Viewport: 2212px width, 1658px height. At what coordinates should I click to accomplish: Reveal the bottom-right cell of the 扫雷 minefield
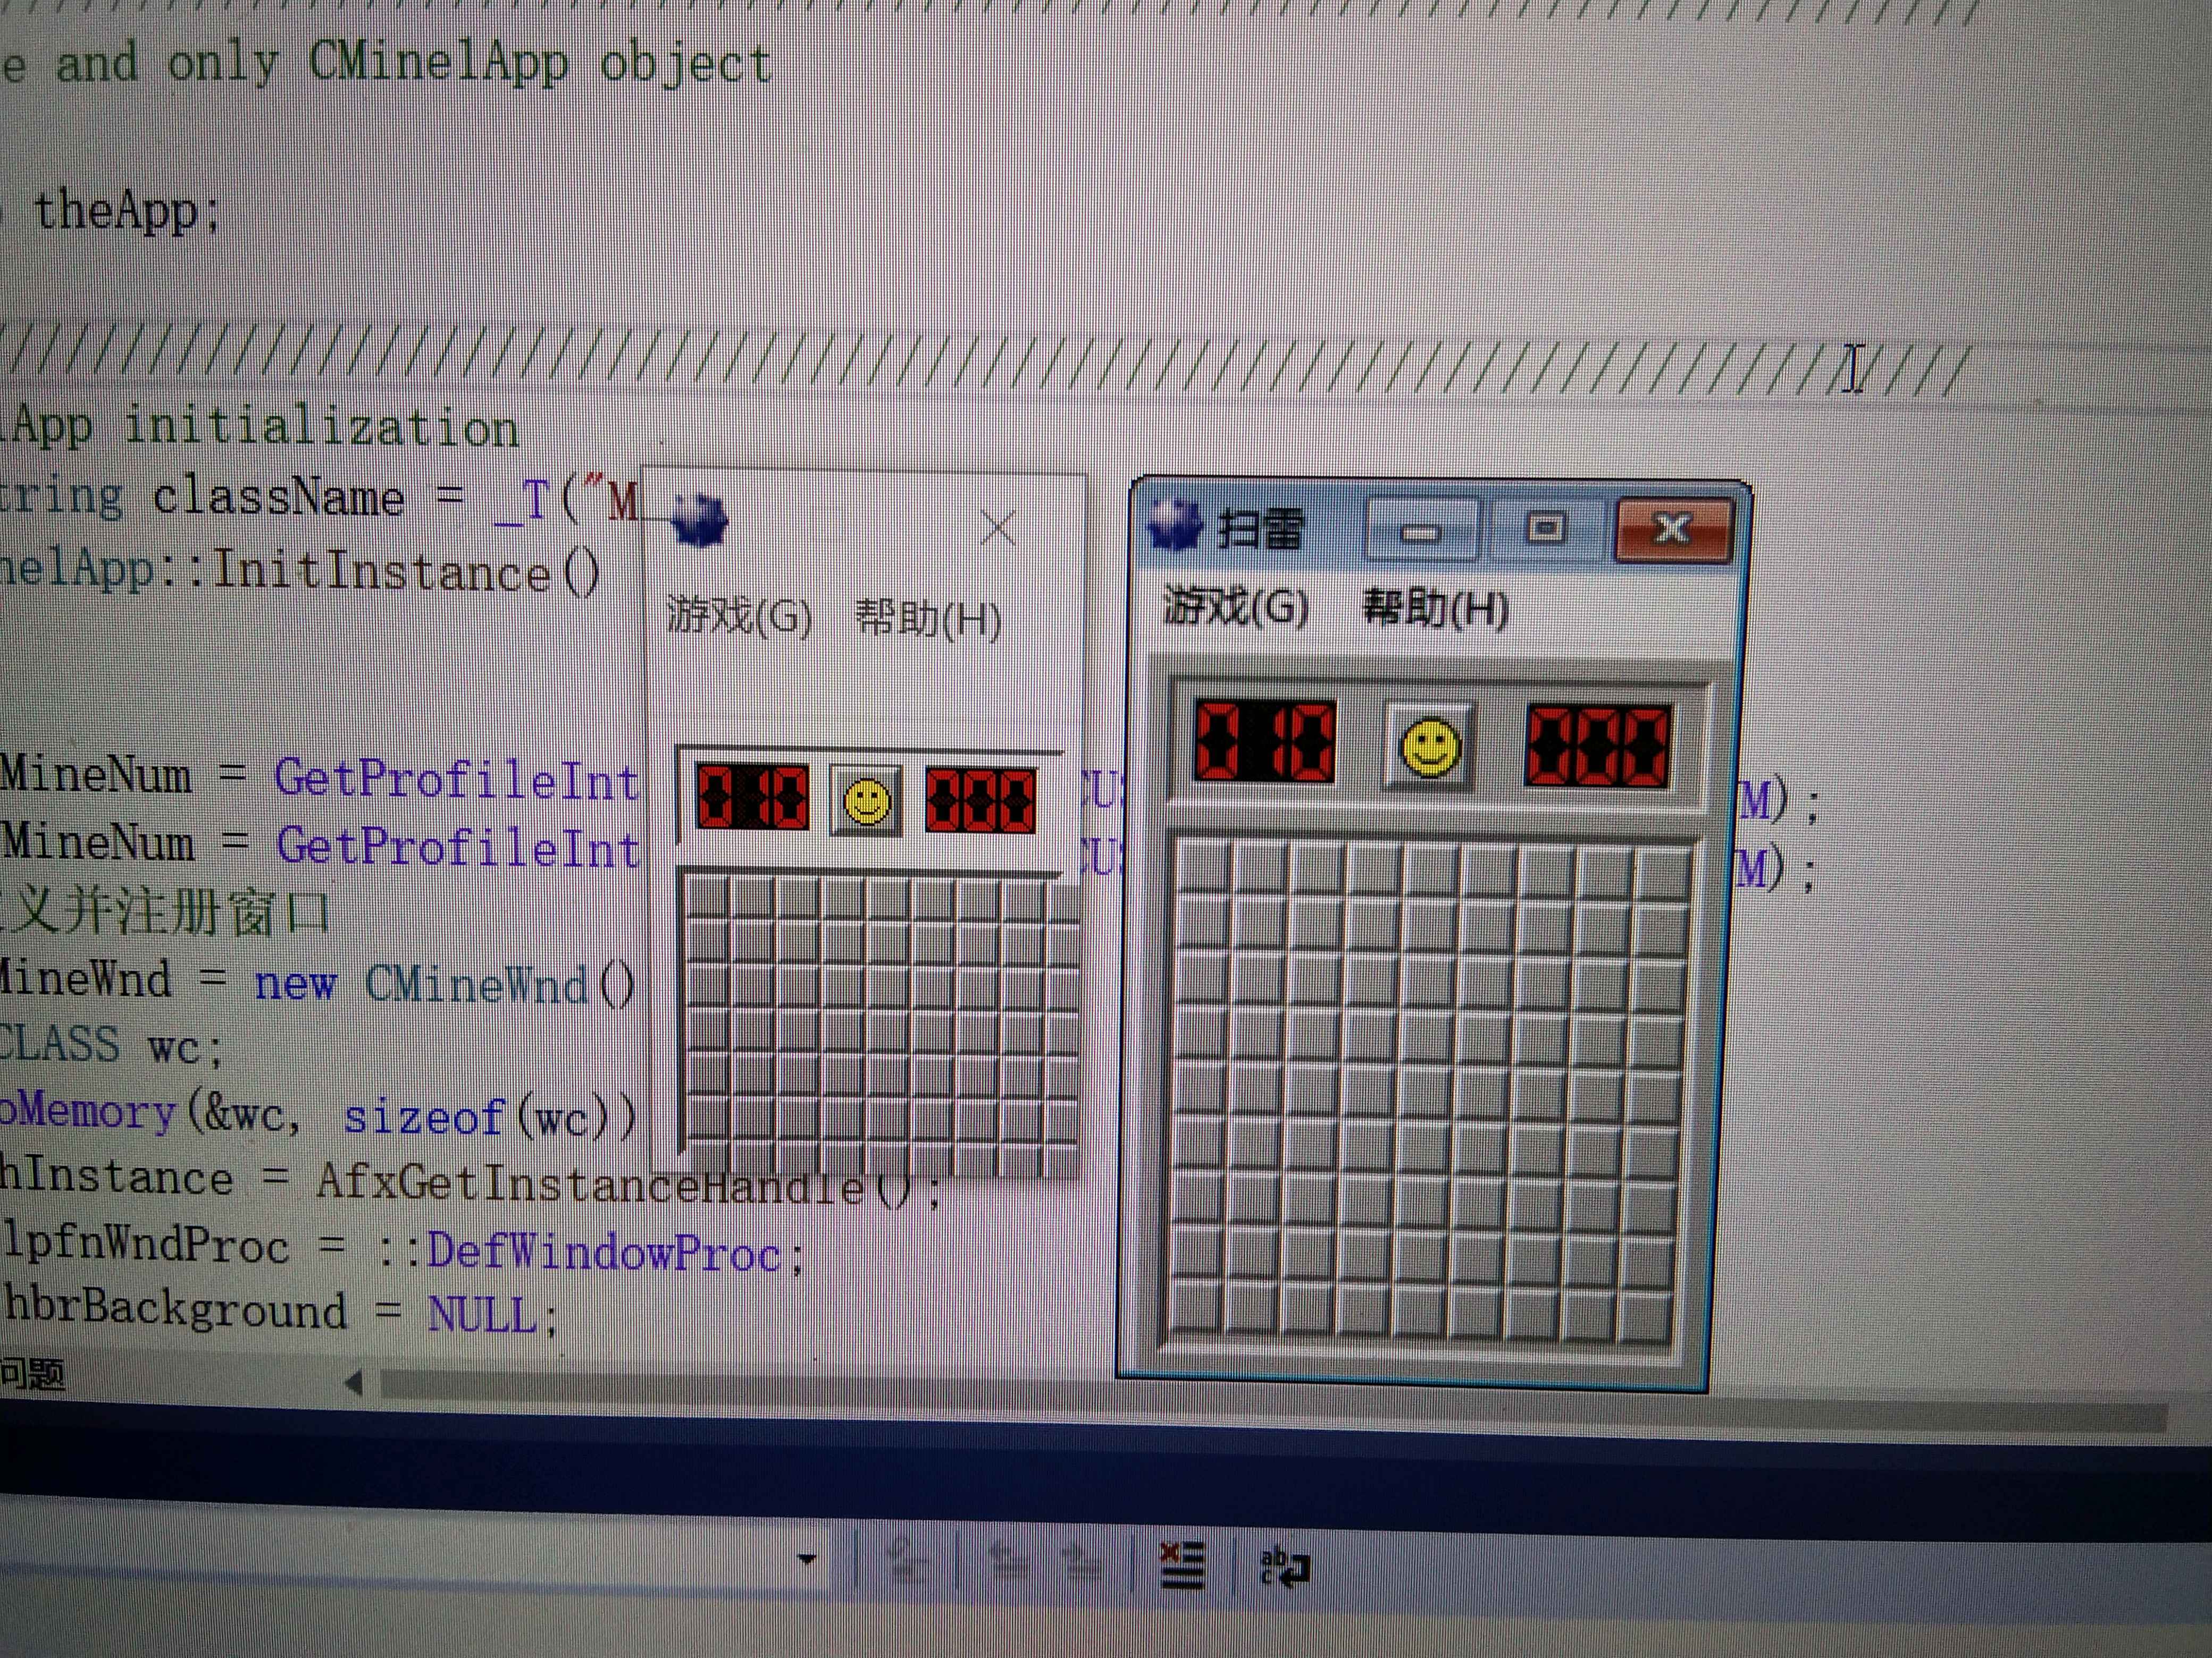(x=1644, y=1317)
